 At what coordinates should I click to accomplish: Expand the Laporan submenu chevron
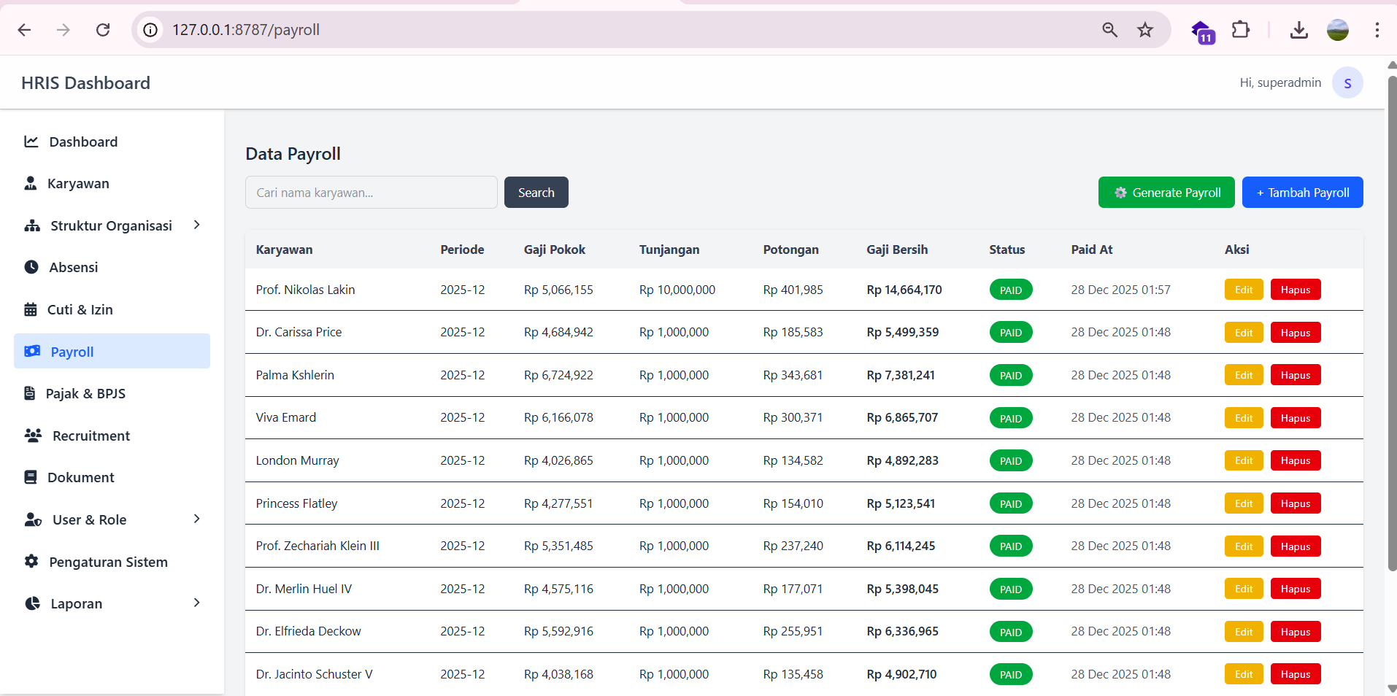coord(196,603)
